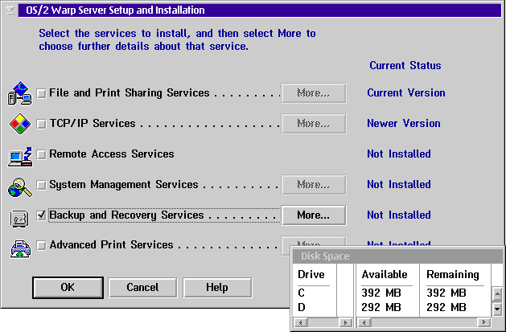The image size is (506, 332).
Task: Click the TCP/IP Services colored diamond icon
Action: 20,124
